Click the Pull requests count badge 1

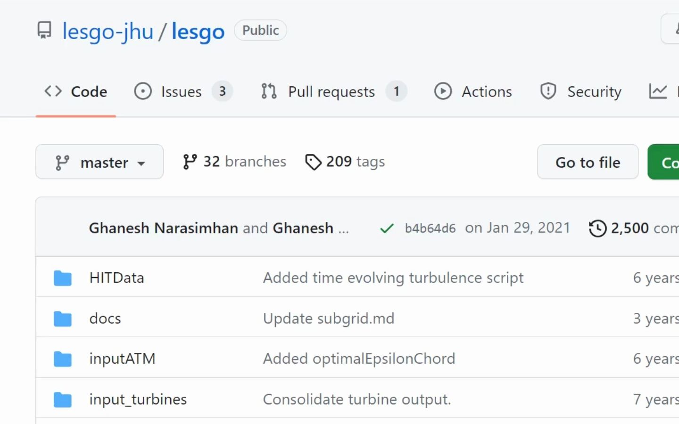[397, 91]
